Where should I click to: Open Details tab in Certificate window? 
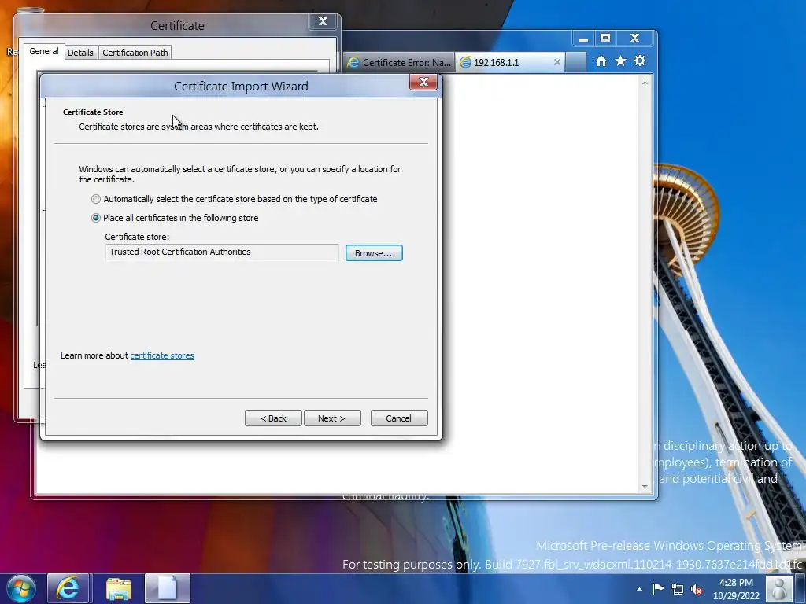[81, 53]
